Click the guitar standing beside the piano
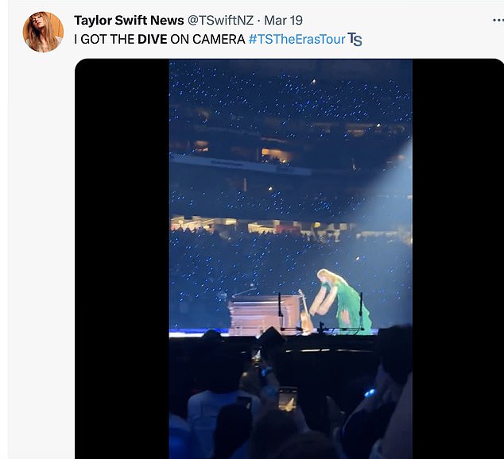Image resolution: width=504 pixels, height=459 pixels. (304, 312)
